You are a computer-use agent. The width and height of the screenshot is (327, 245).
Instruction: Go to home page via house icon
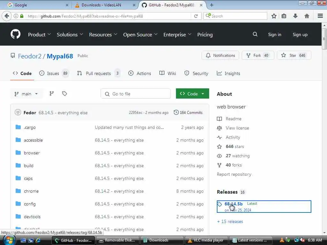(307, 16)
